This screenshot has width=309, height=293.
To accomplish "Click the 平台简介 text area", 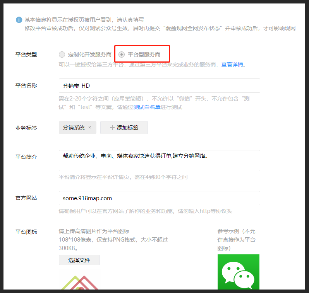I will (x=159, y=160).
